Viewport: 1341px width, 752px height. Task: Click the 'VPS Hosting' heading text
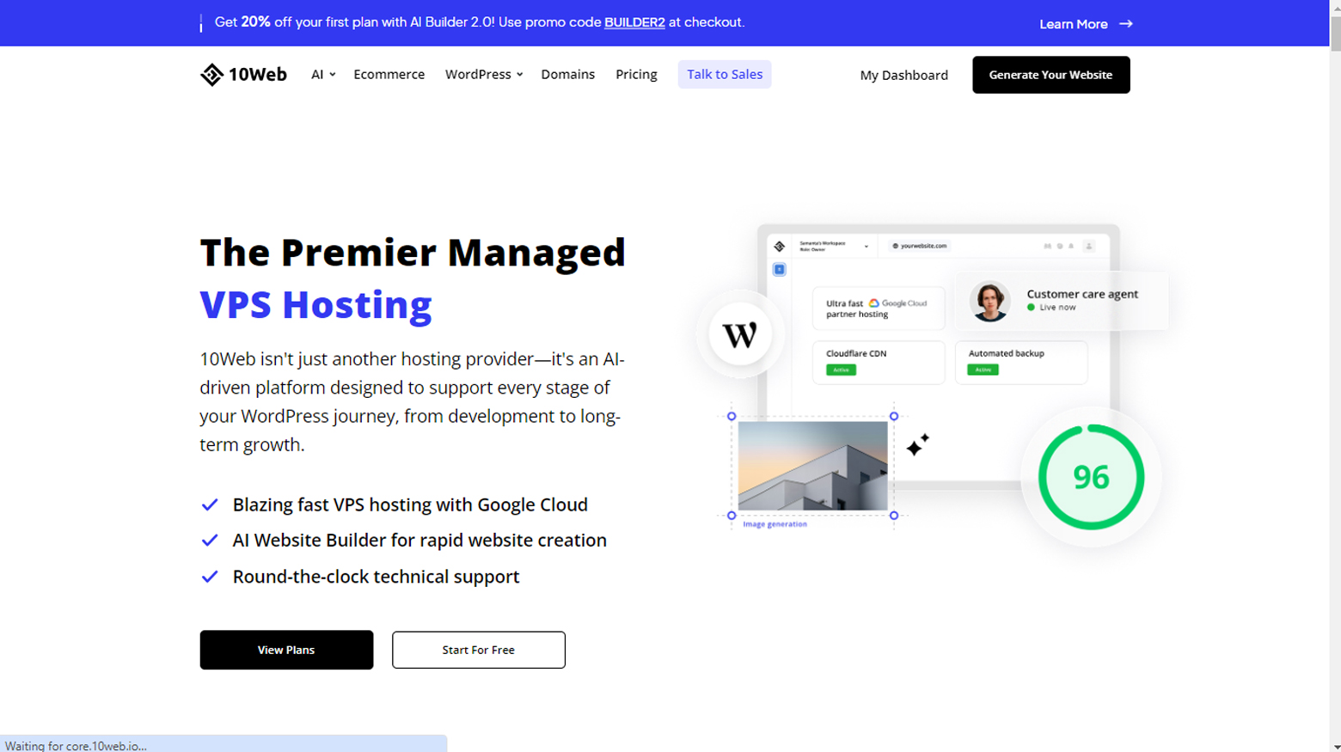point(315,305)
